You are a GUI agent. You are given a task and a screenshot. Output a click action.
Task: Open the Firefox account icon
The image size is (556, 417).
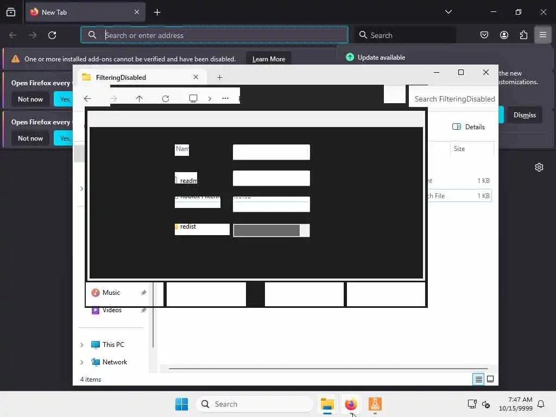pyautogui.click(x=504, y=35)
